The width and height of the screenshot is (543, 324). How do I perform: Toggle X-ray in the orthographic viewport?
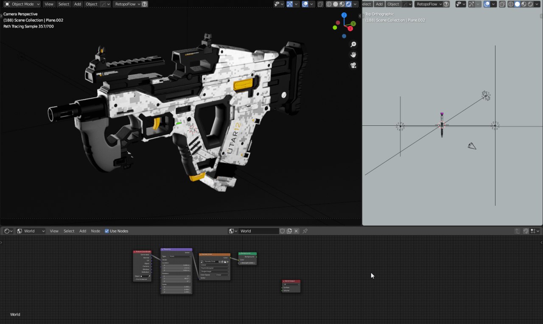pyautogui.click(x=502, y=4)
